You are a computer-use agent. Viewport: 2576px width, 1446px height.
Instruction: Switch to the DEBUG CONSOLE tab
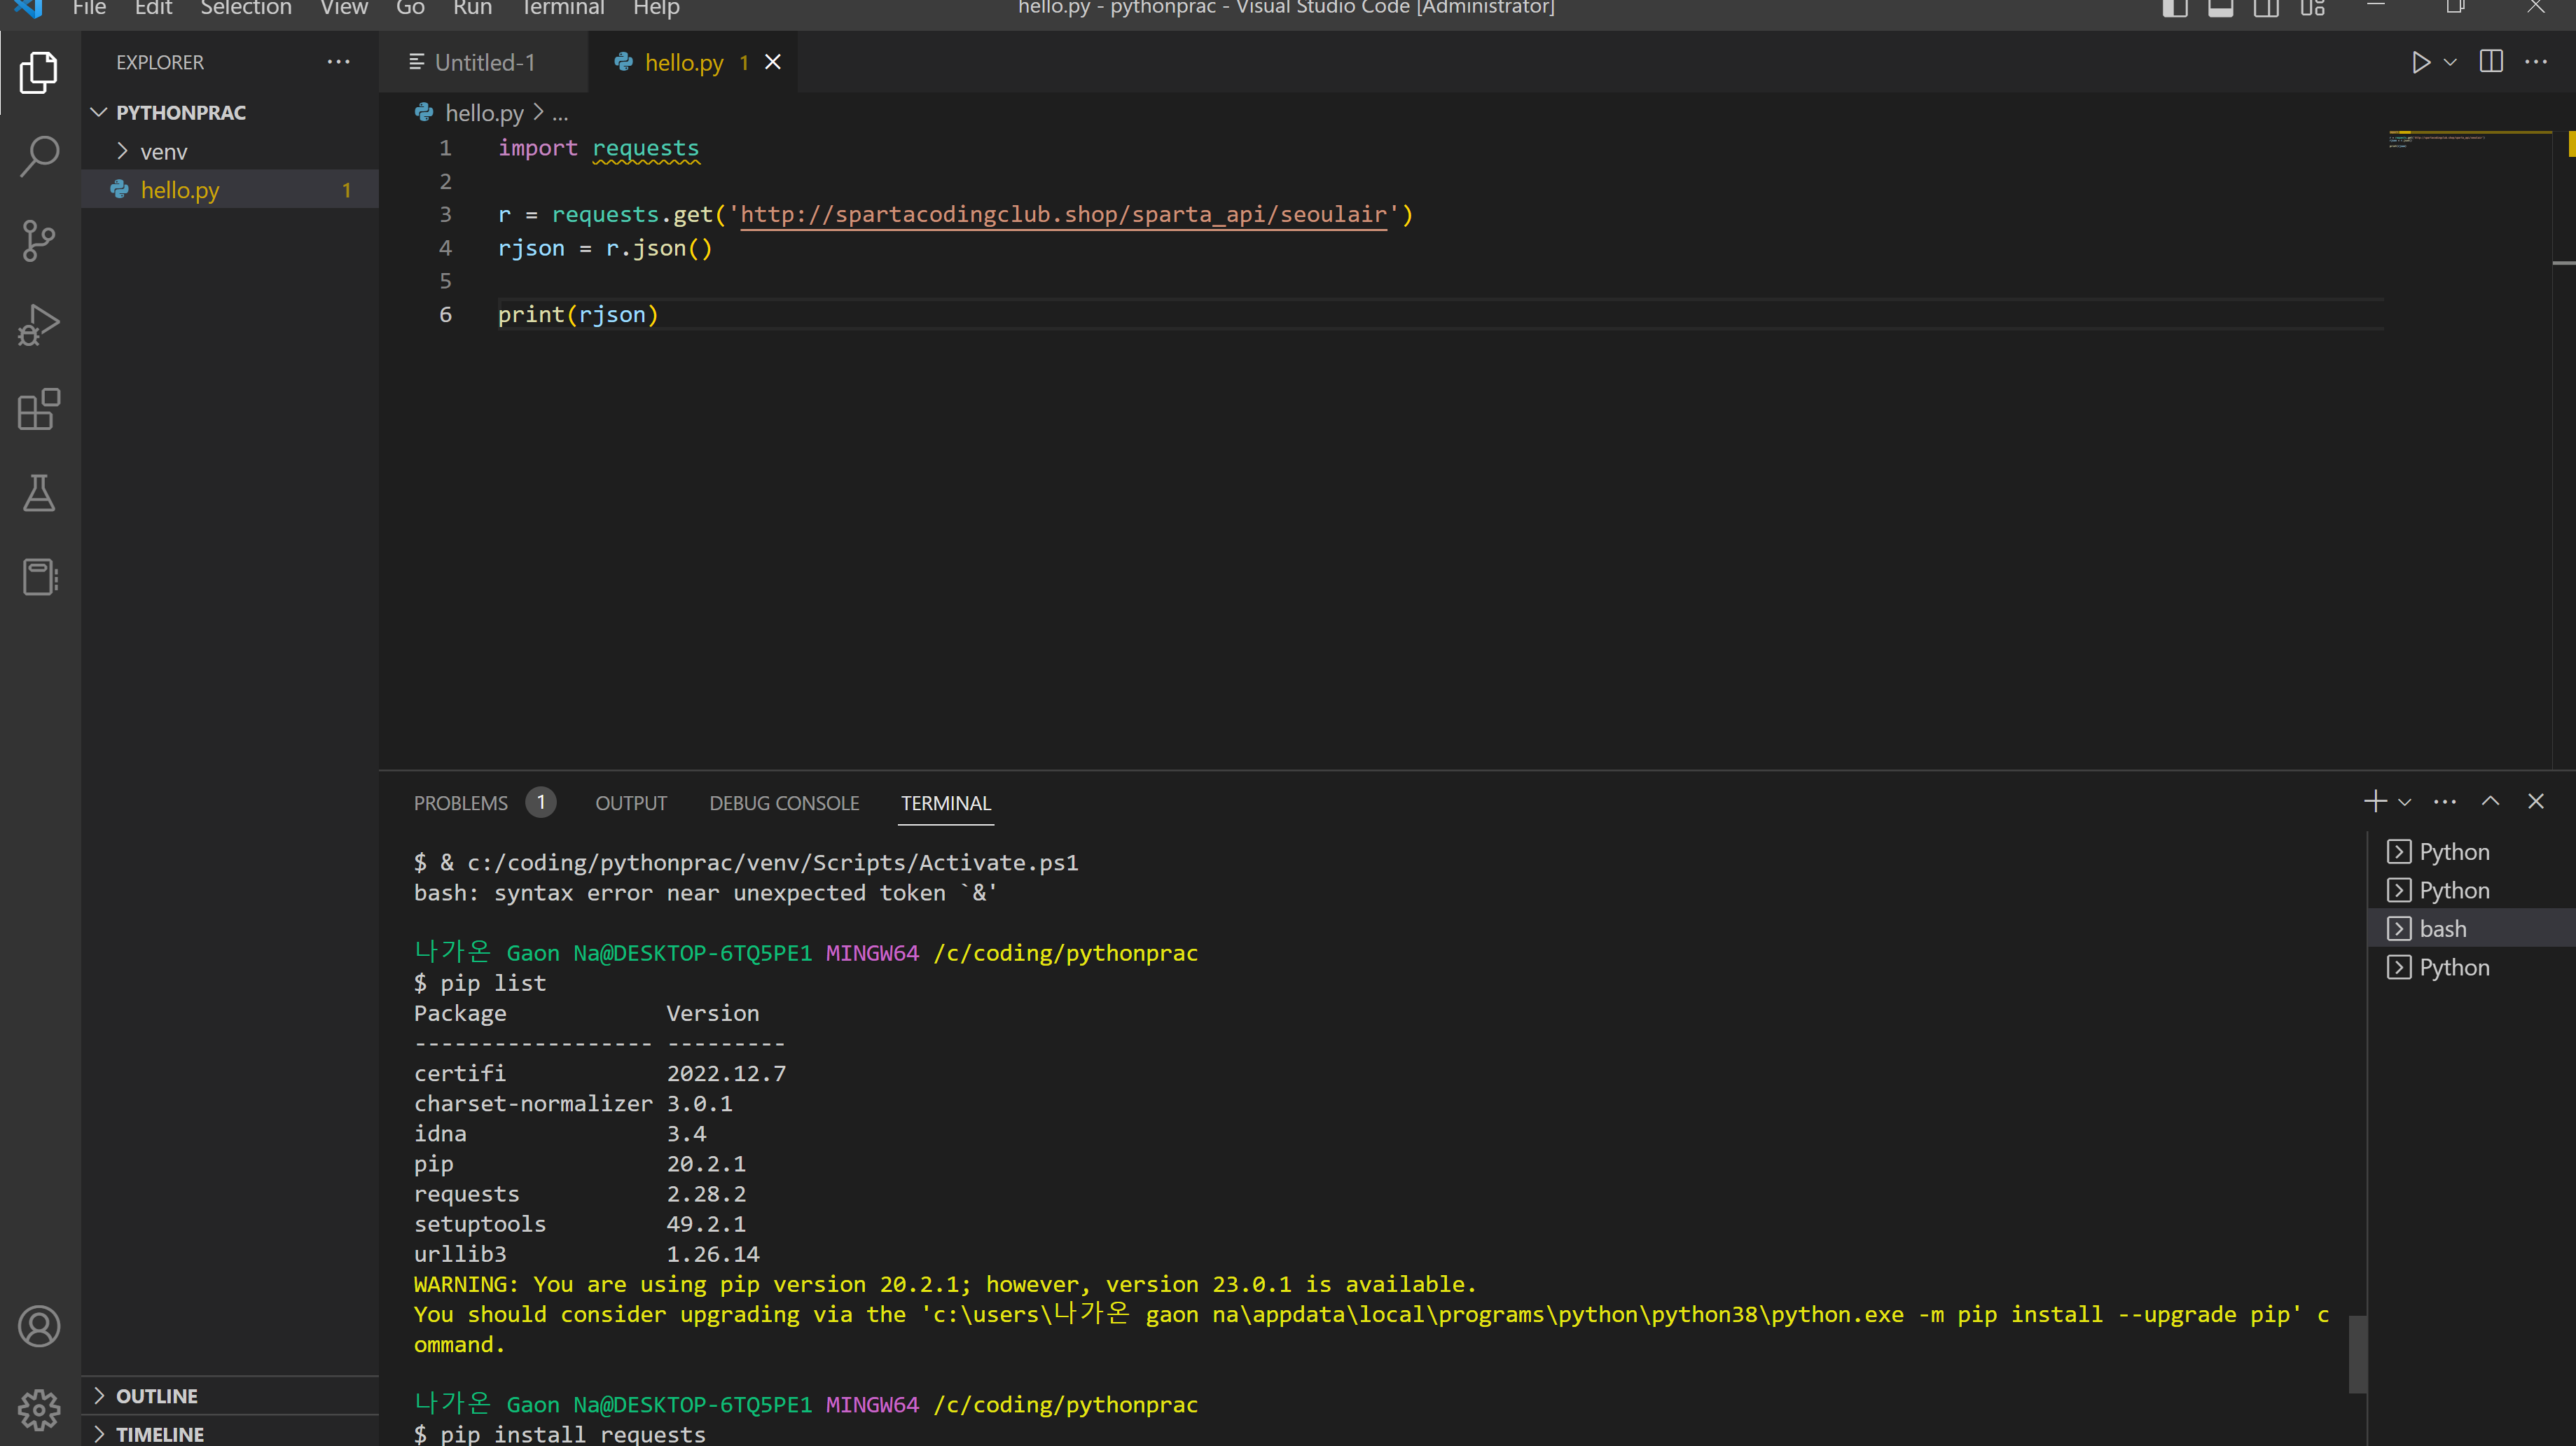784,803
